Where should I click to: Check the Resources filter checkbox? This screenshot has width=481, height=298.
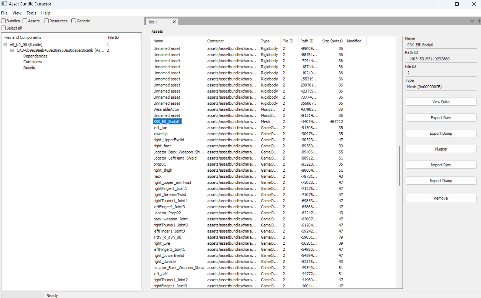coord(46,21)
